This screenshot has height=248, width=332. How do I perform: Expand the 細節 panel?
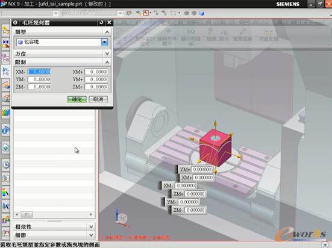coord(91,235)
